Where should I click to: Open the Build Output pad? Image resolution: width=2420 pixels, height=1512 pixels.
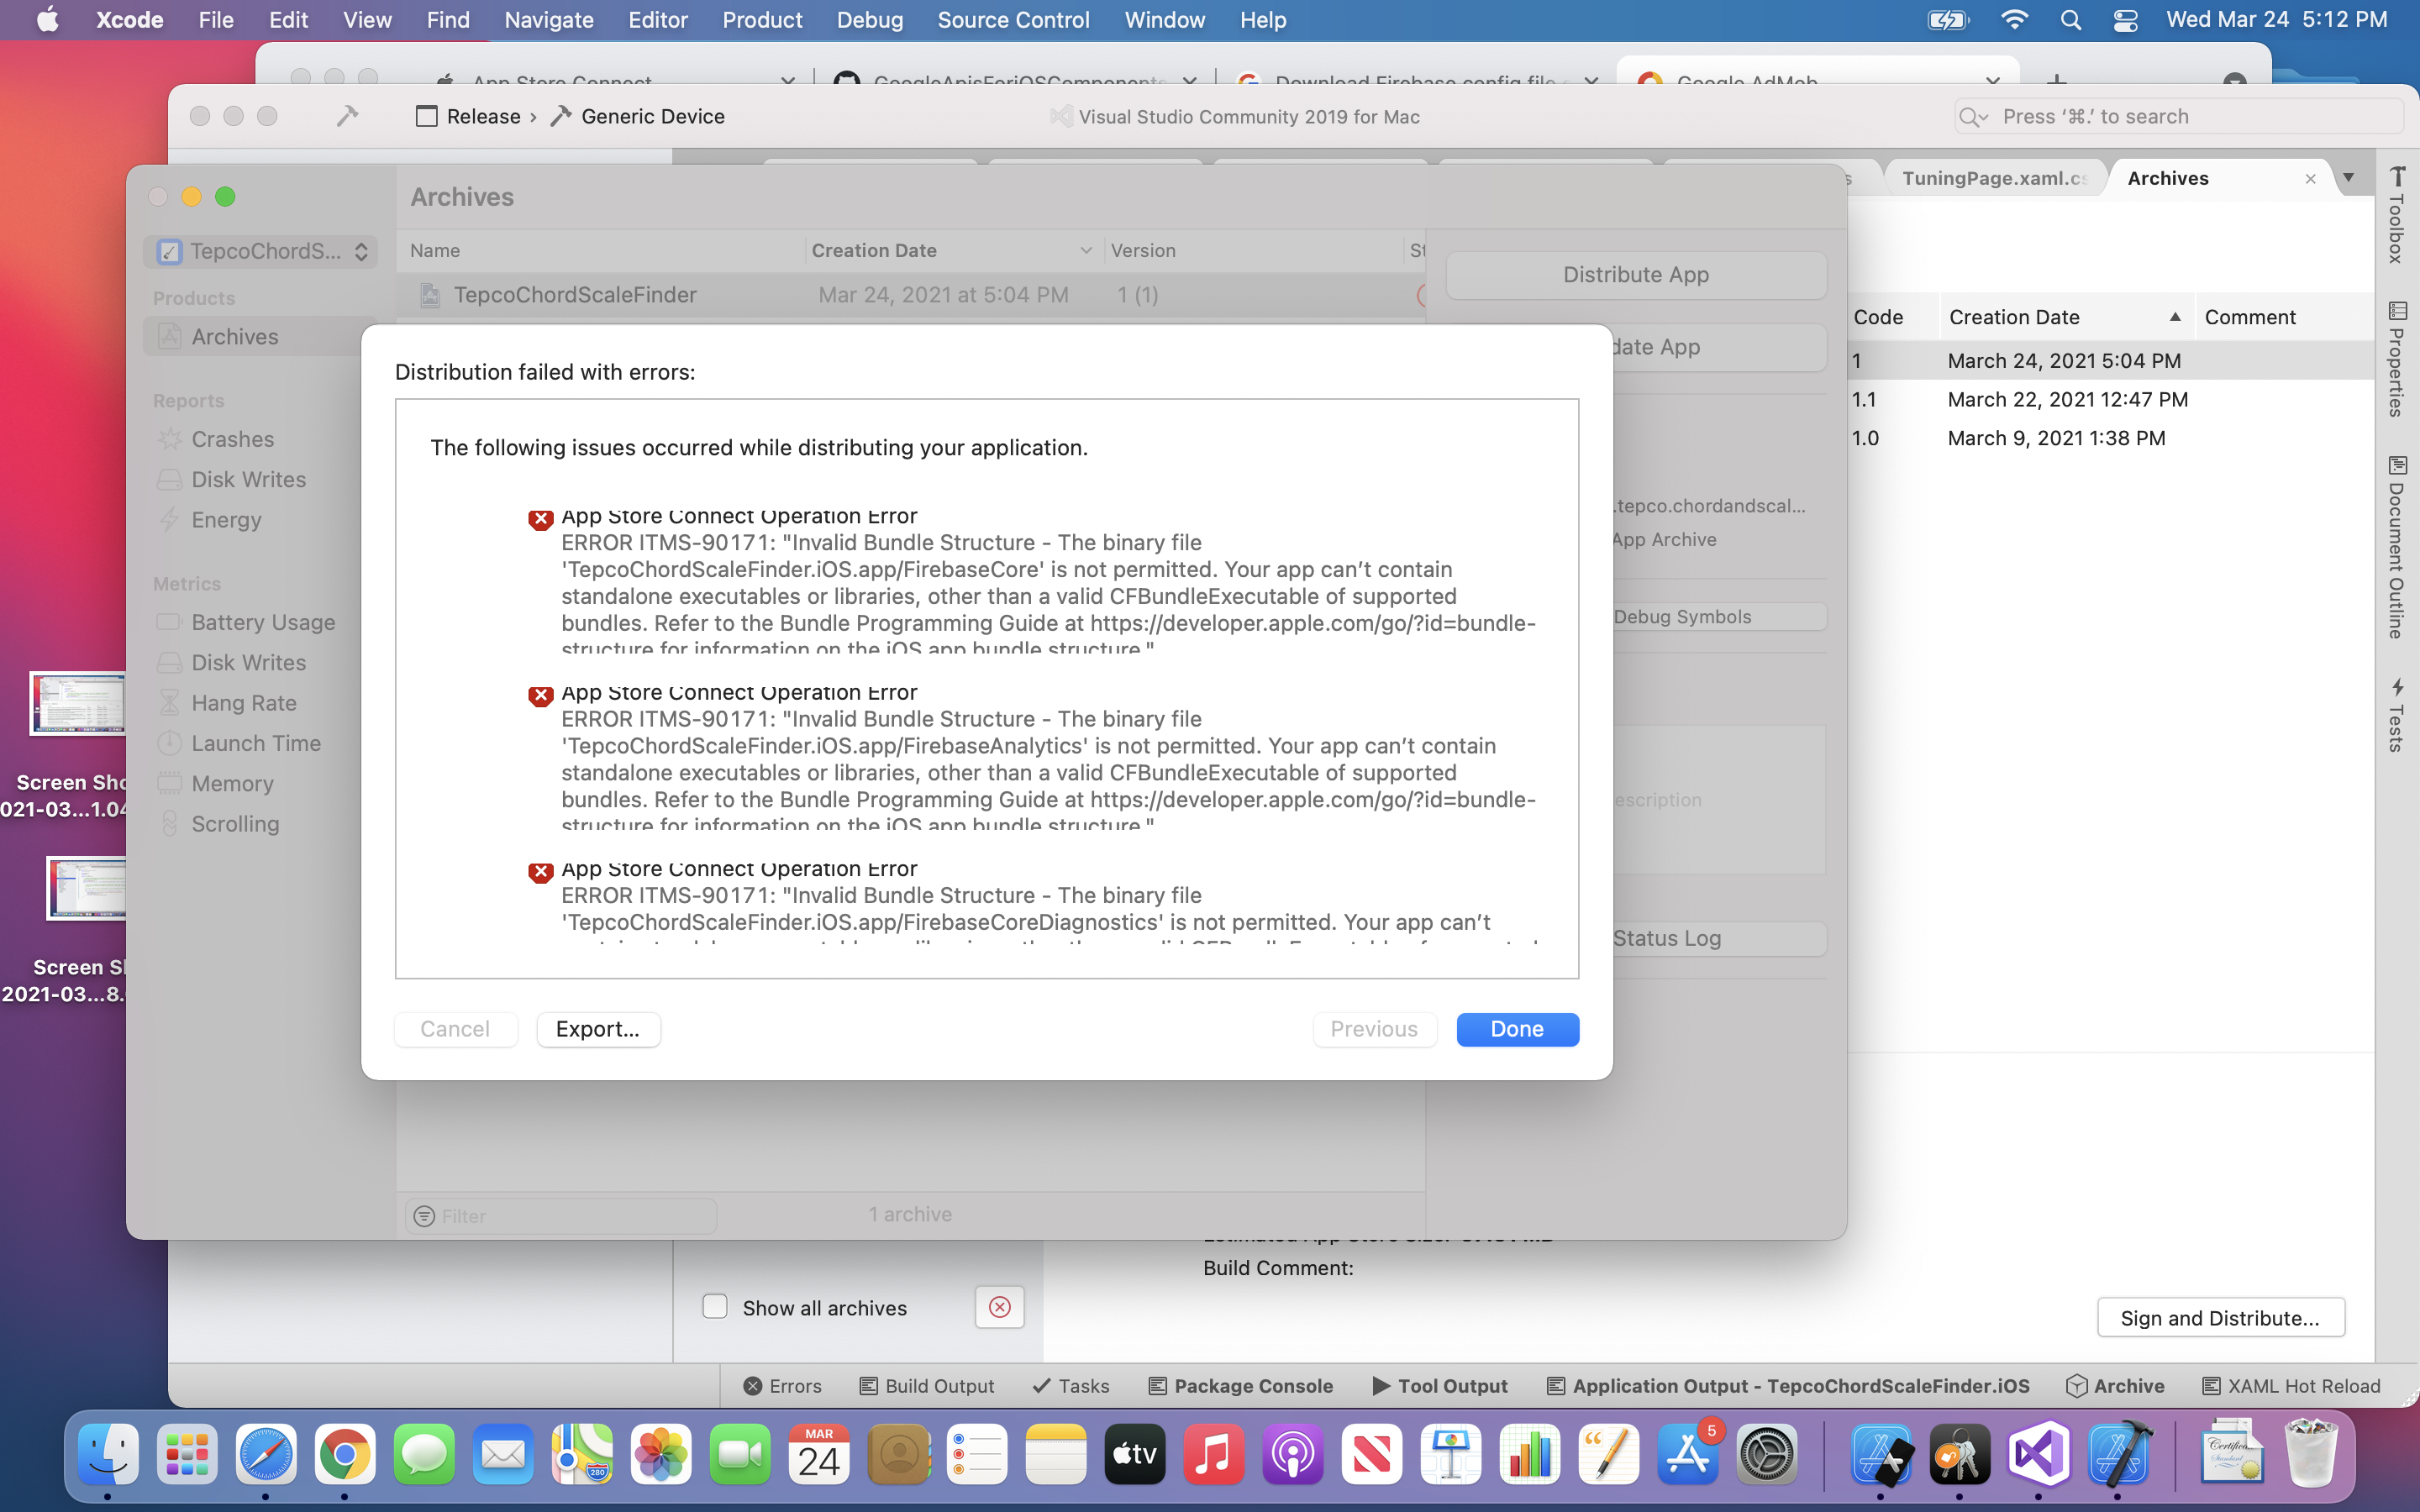pos(927,1386)
